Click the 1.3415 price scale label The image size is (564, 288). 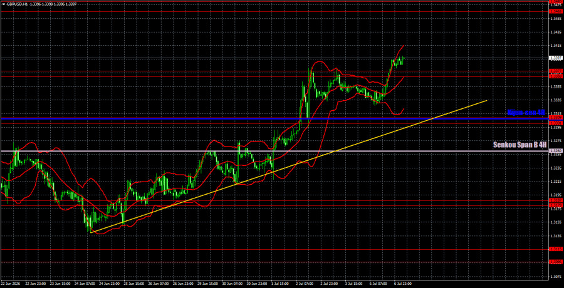[556, 46]
